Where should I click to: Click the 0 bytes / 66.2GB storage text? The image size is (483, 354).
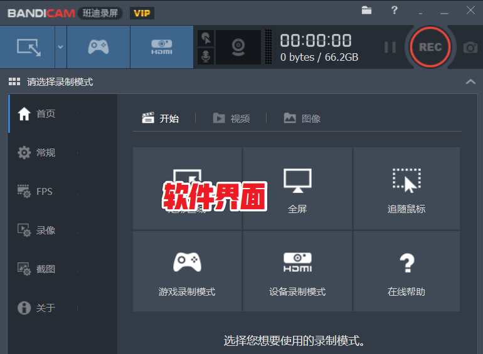[x=319, y=57]
